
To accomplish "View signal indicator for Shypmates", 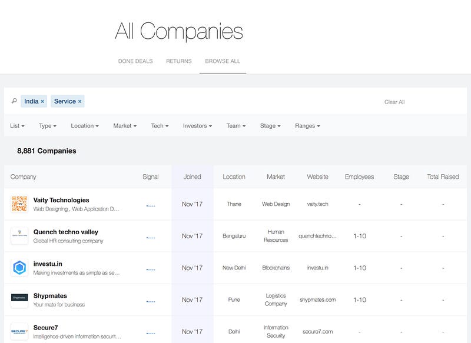I will (x=151, y=301).
